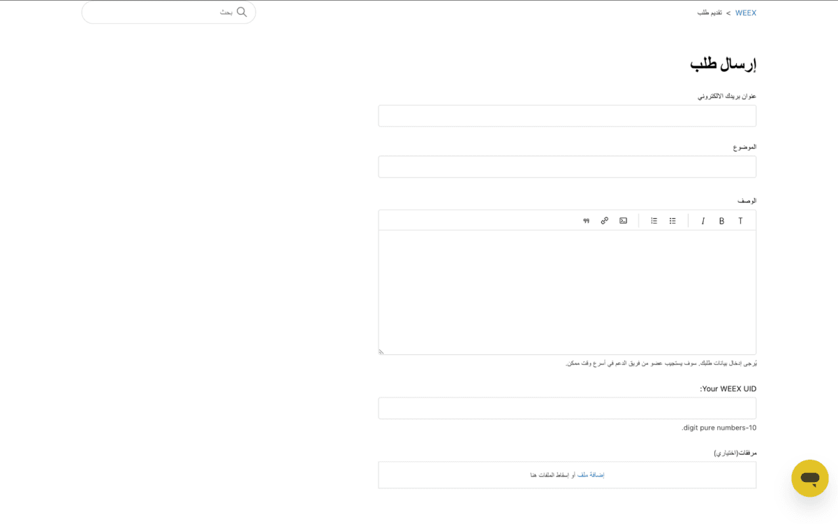Click the support team response hint text
This screenshot has height=524, width=838.
(x=661, y=363)
